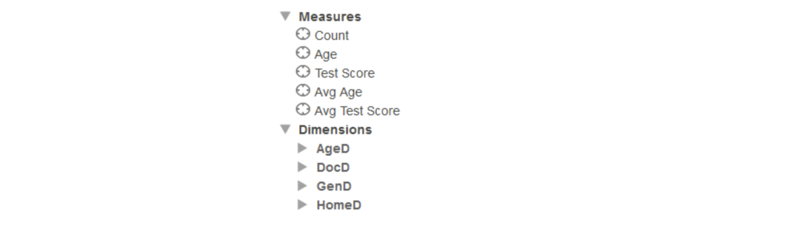The width and height of the screenshot is (809, 235).
Task: Expand the GenD dimension arrow
Action: (302, 185)
